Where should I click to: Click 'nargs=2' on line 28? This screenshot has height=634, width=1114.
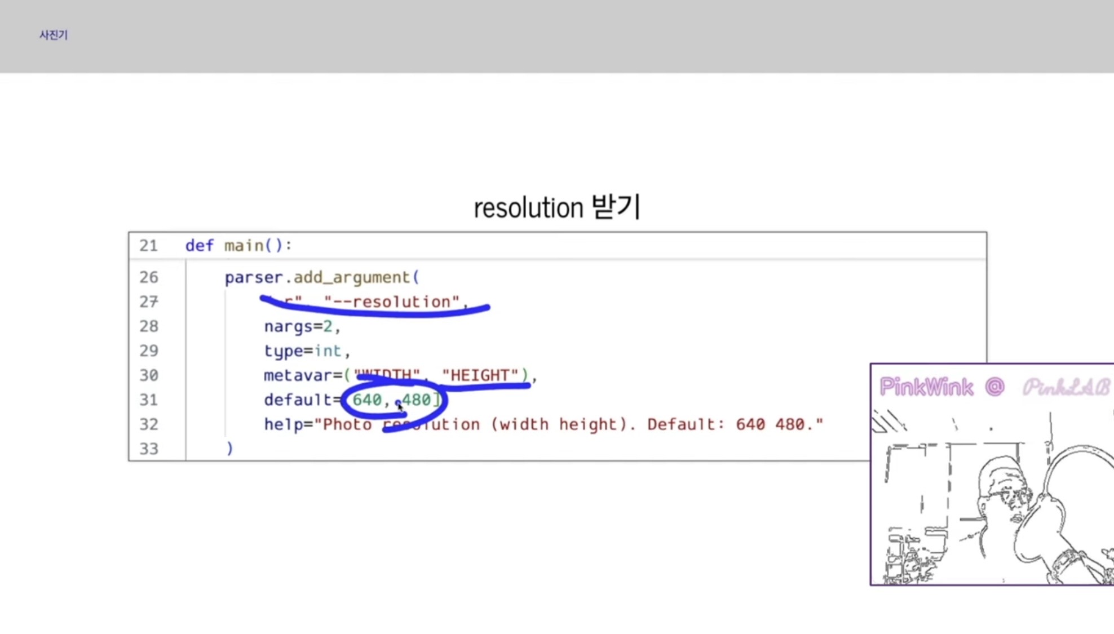(298, 326)
